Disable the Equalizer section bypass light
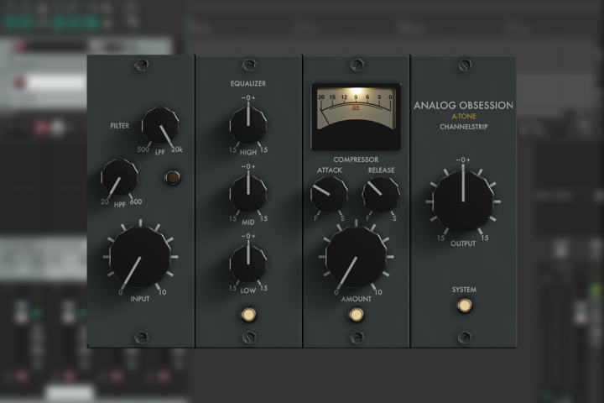The image size is (604, 403). [247, 315]
